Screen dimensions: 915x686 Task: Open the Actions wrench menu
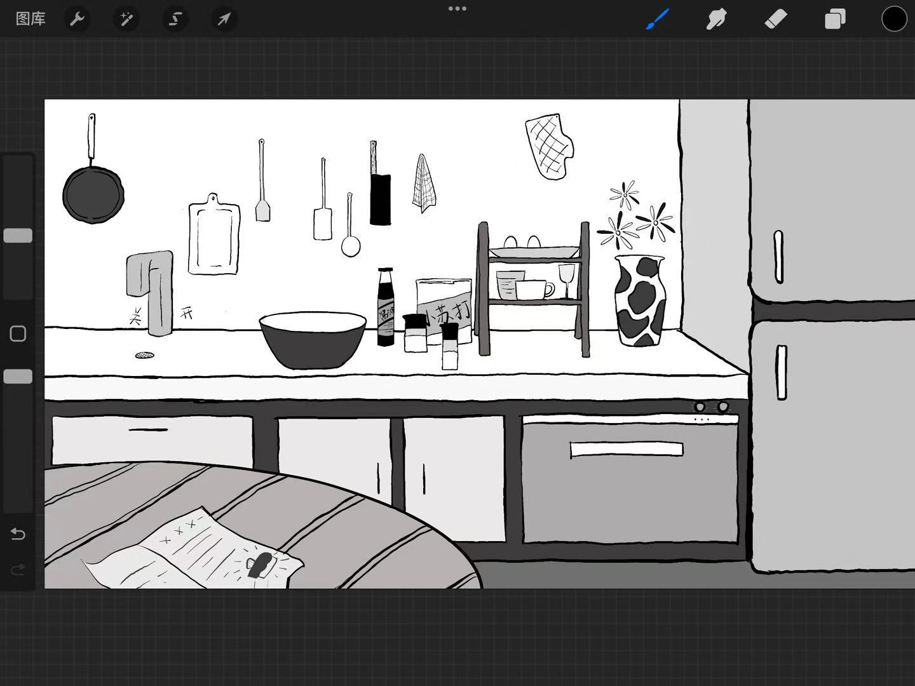pos(78,19)
